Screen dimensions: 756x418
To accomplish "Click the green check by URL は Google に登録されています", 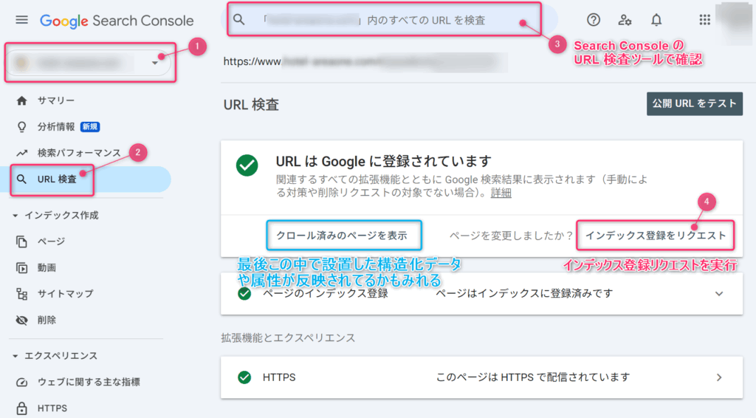I will (x=247, y=165).
